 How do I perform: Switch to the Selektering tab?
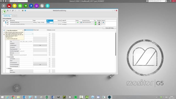(x=7, y=16)
